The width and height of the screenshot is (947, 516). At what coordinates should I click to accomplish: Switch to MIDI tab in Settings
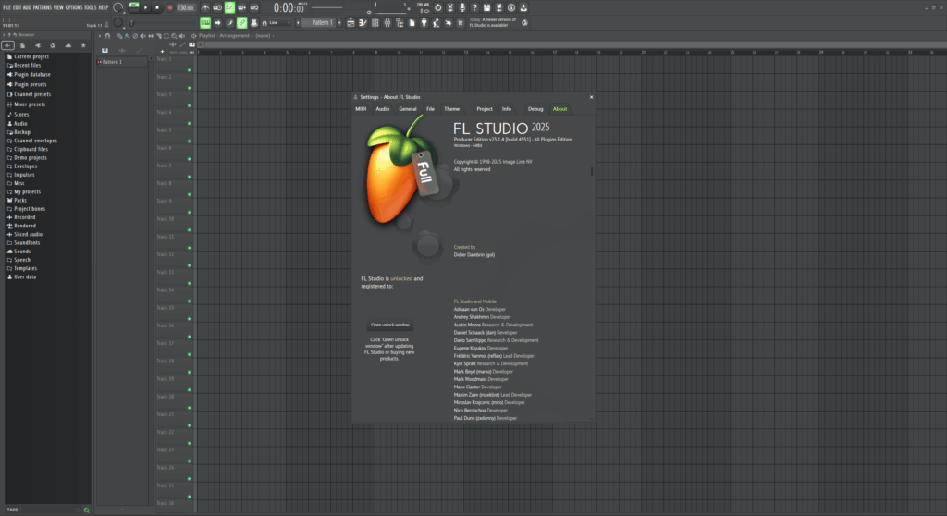pyautogui.click(x=361, y=109)
